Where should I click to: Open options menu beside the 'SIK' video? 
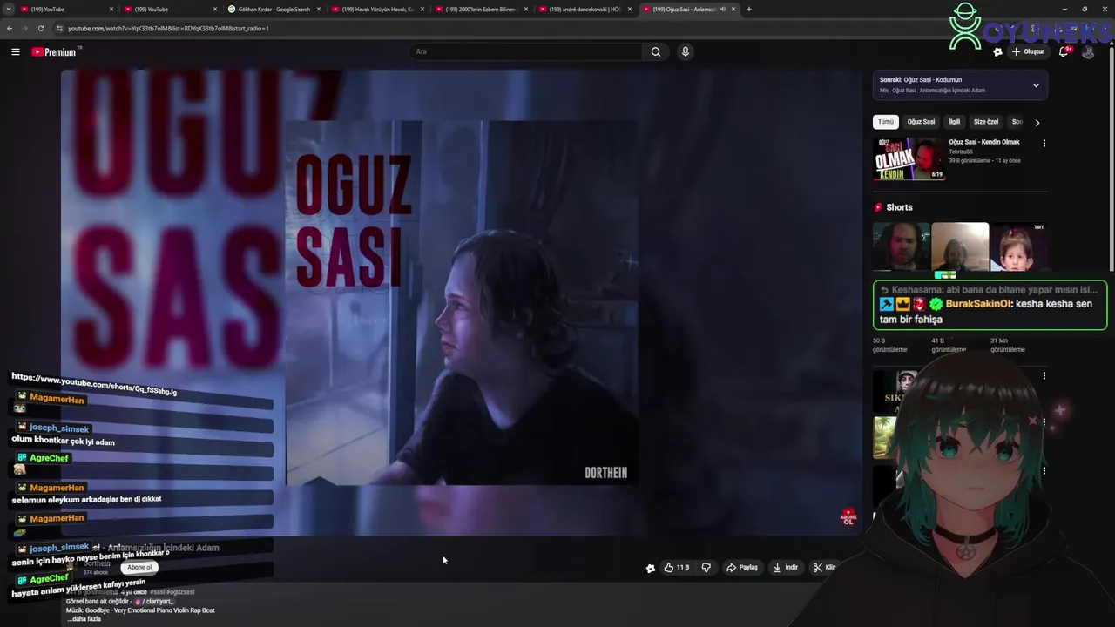[x=1044, y=376]
